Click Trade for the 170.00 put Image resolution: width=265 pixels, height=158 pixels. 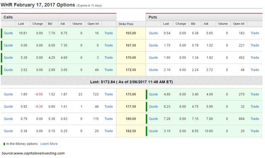click(255, 58)
